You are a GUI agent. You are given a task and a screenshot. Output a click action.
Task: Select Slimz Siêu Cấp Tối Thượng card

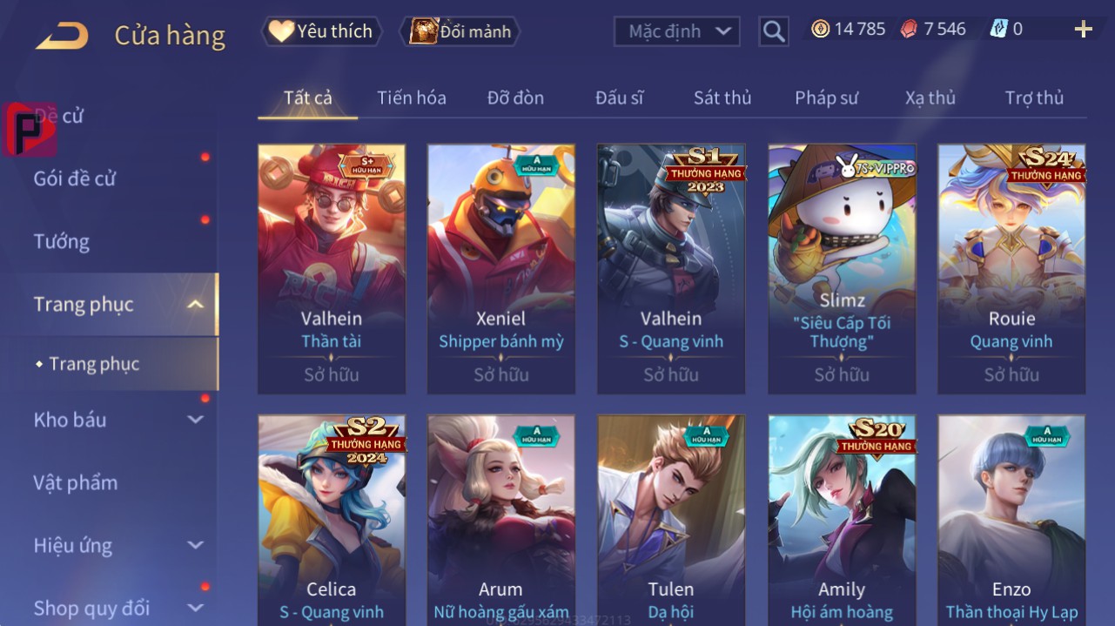tap(842, 269)
